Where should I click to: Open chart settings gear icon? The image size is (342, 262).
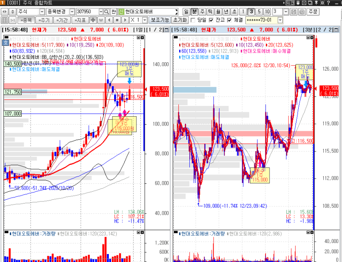coord(302,11)
